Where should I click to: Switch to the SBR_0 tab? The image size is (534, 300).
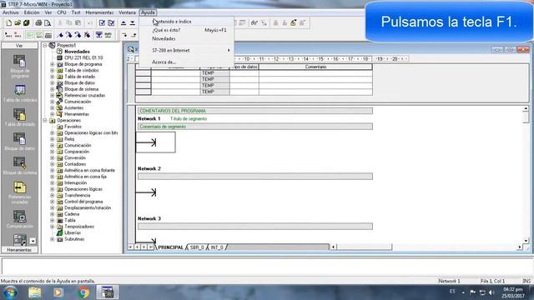[197, 247]
